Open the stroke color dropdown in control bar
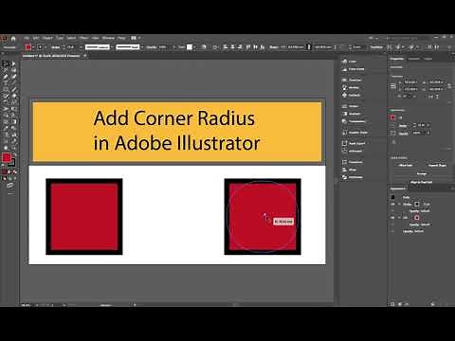Screen dimensions: 455x341 pos(45,47)
